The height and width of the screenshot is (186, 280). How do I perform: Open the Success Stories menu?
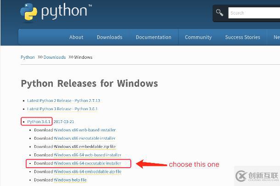tap(242, 37)
